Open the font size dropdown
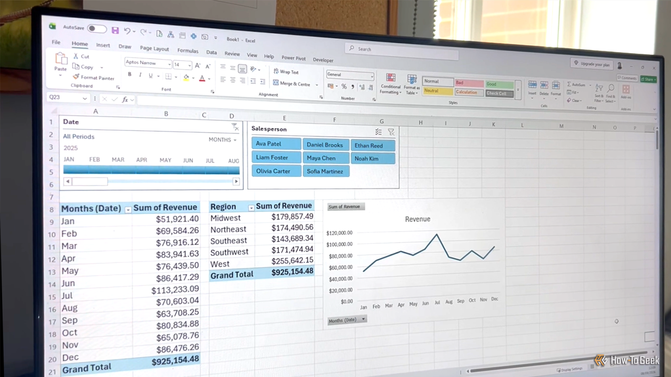This screenshot has width=671, height=377. point(190,65)
